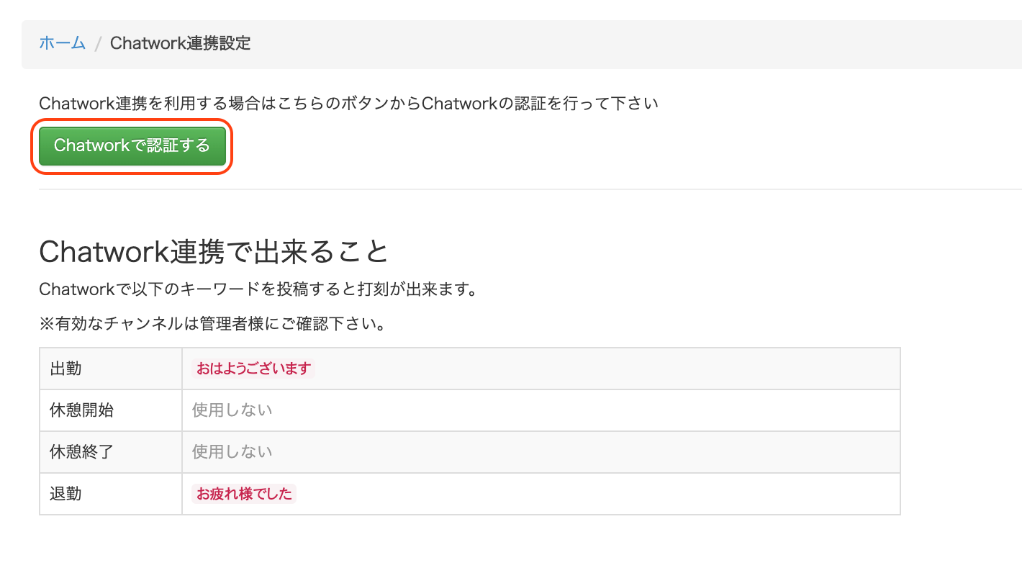Select the 休憩開始 row label
Image resolution: width=1022 pixels, height=573 pixels.
coord(81,410)
